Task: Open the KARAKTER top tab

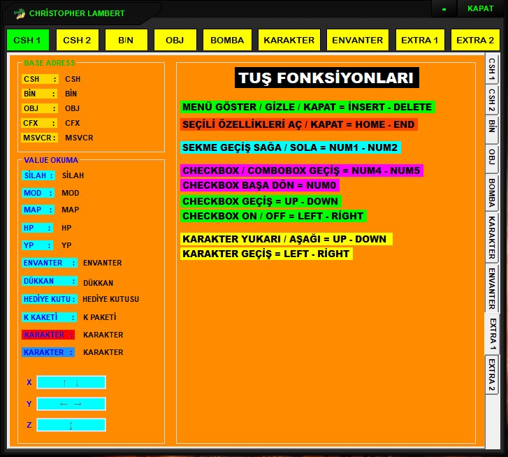Action: 289,40
